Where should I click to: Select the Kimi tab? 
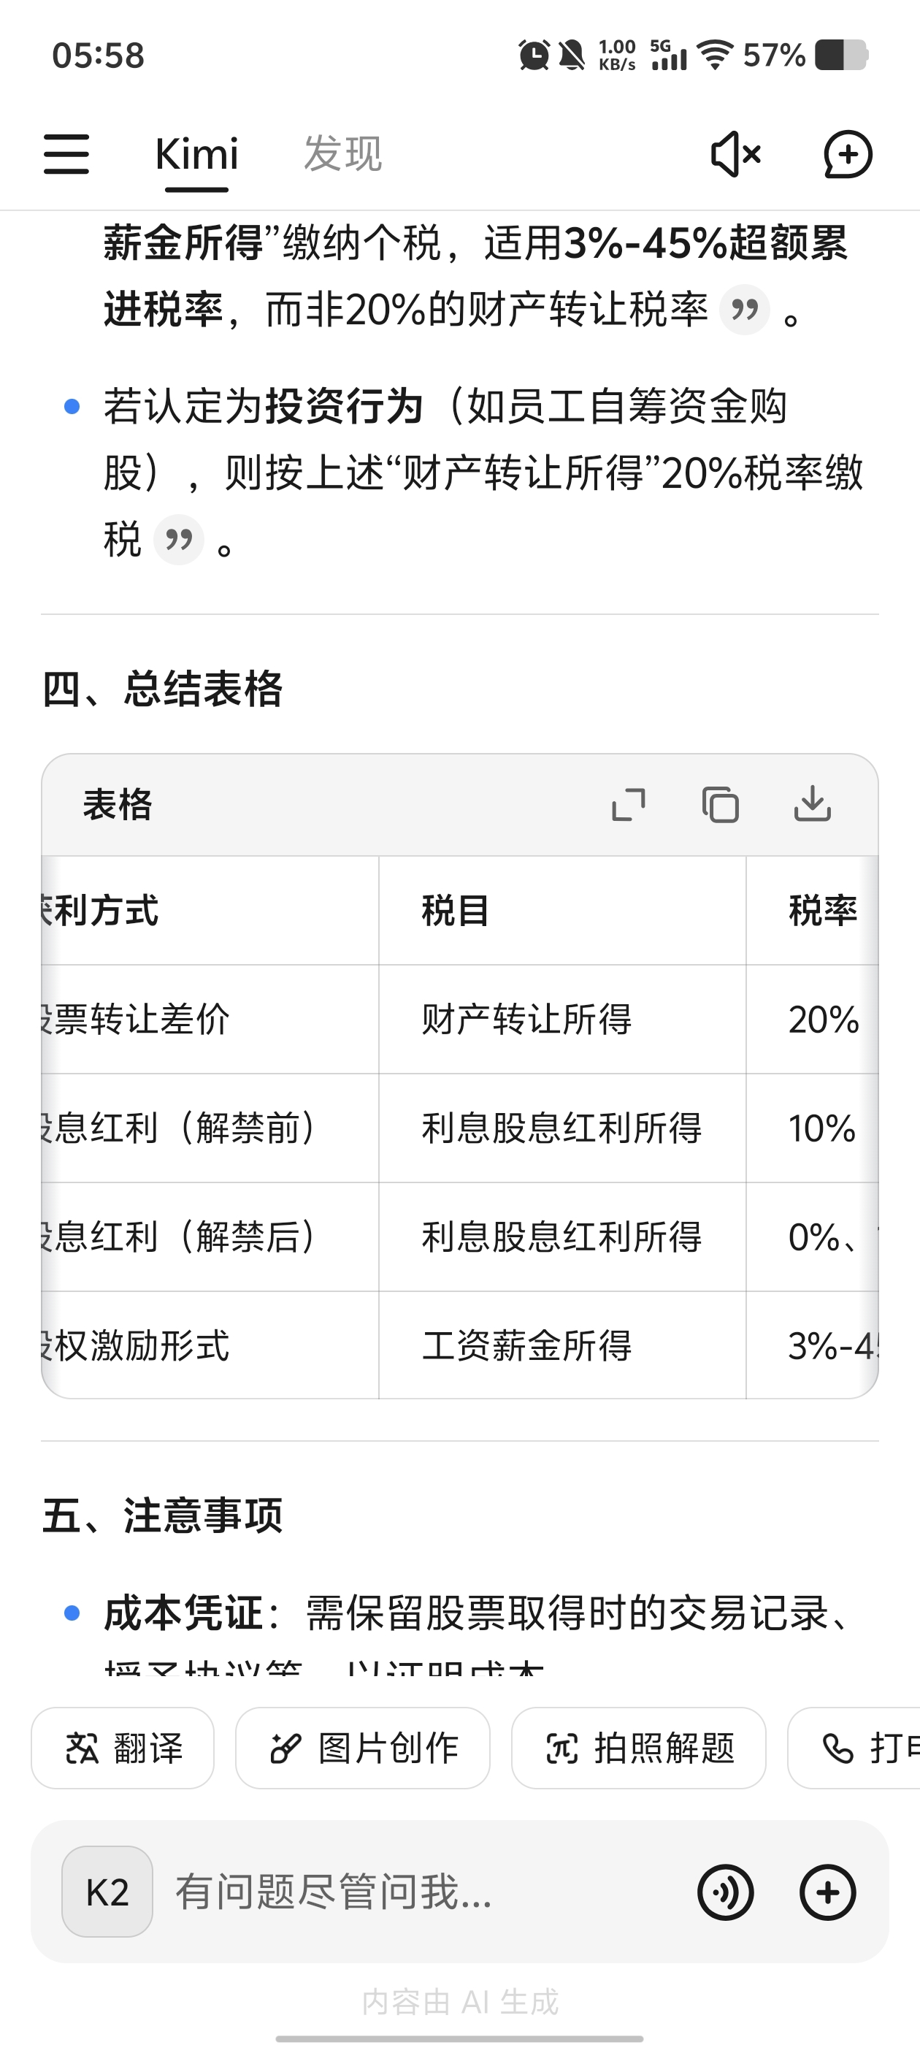click(196, 153)
